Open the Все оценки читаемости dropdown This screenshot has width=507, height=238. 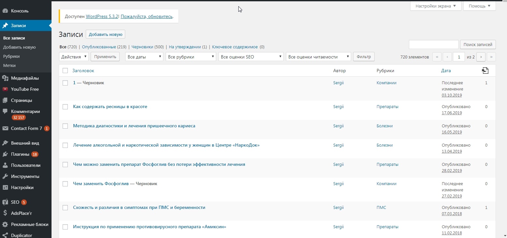point(318,57)
